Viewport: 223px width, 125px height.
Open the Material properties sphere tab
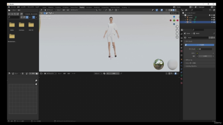coord(182,79)
